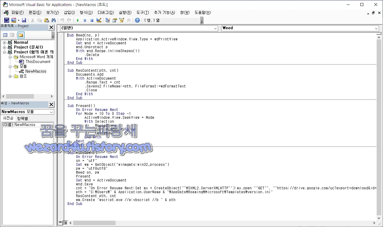Select the NewMacros module in tree
This screenshot has height=227, width=383.
point(35,71)
